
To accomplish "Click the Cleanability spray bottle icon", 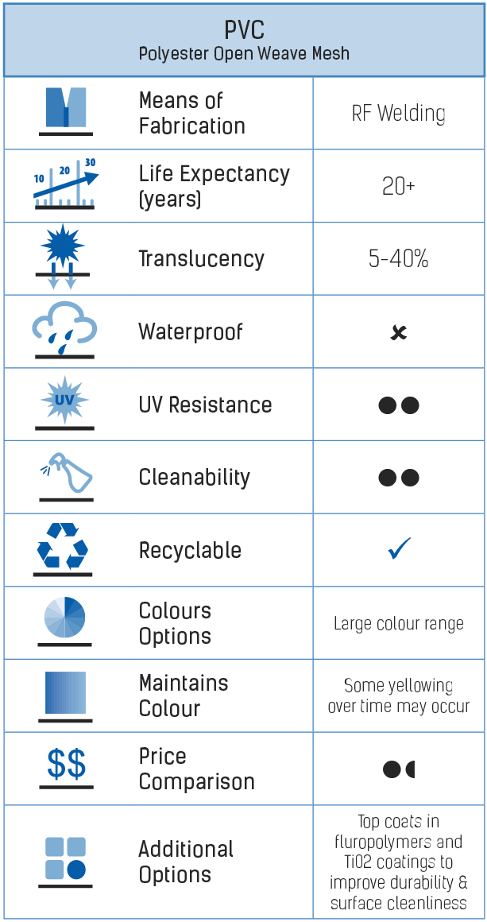I will (x=66, y=476).
